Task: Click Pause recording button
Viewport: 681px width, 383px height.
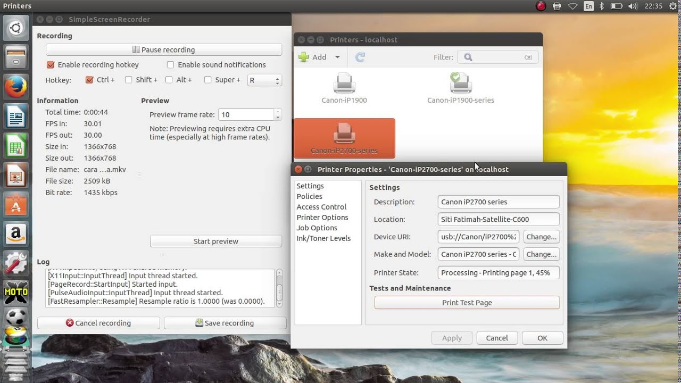Action: point(164,49)
